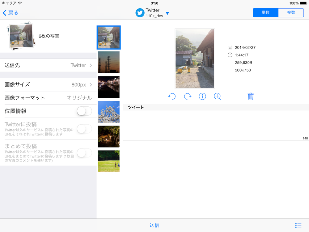The image size is (309, 232).
Task: Open account dropdown triangle next to Twitter
Action: point(167,13)
